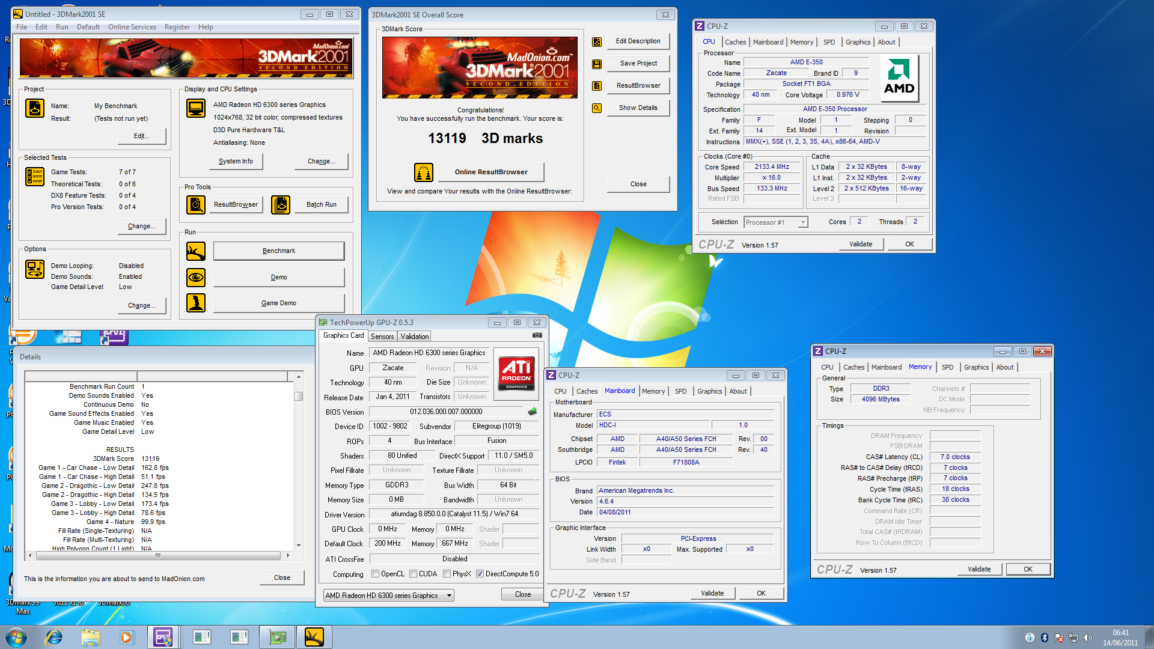Click the Project icon in 3DMark2001 window
Viewport: 1154px width, 649px height.
(x=35, y=109)
